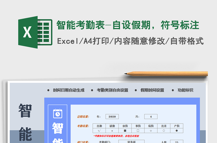Select the 病假 header cell
Viewport: 217px width, 143px height.
(x=151, y=126)
